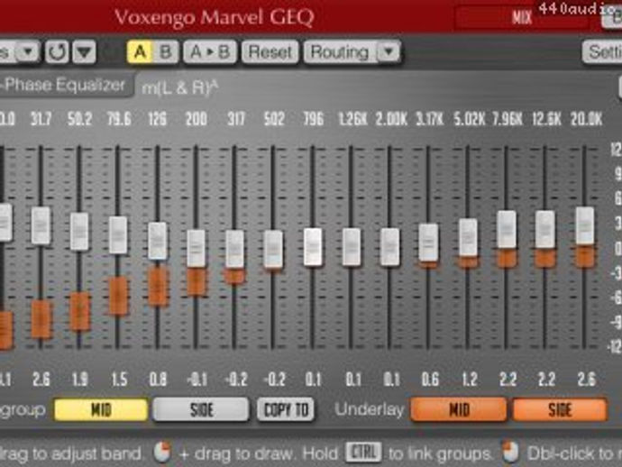Click the 79.6 Hz band white fader
The height and width of the screenshot is (467, 622).
(118, 235)
